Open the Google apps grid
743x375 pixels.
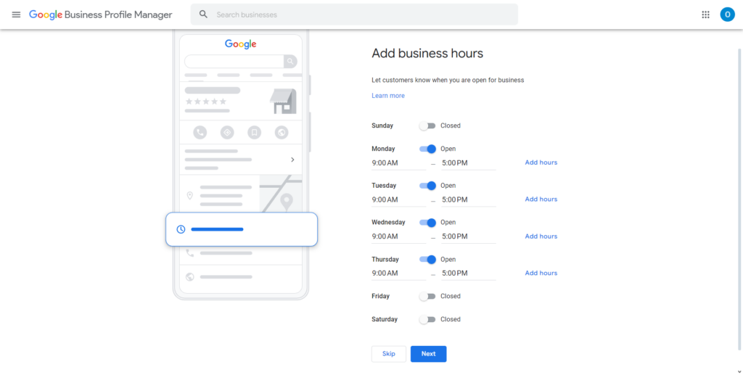point(705,15)
